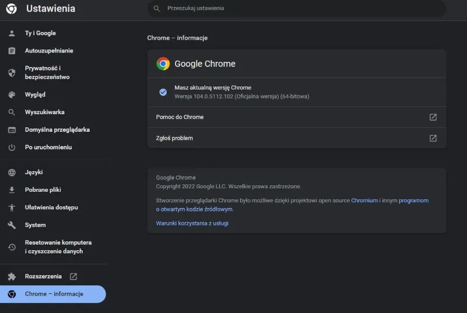Click the search magnifier icon in the search bar
This screenshot has height=313, width=467.
pyautogui.click(x=156, y=8)
